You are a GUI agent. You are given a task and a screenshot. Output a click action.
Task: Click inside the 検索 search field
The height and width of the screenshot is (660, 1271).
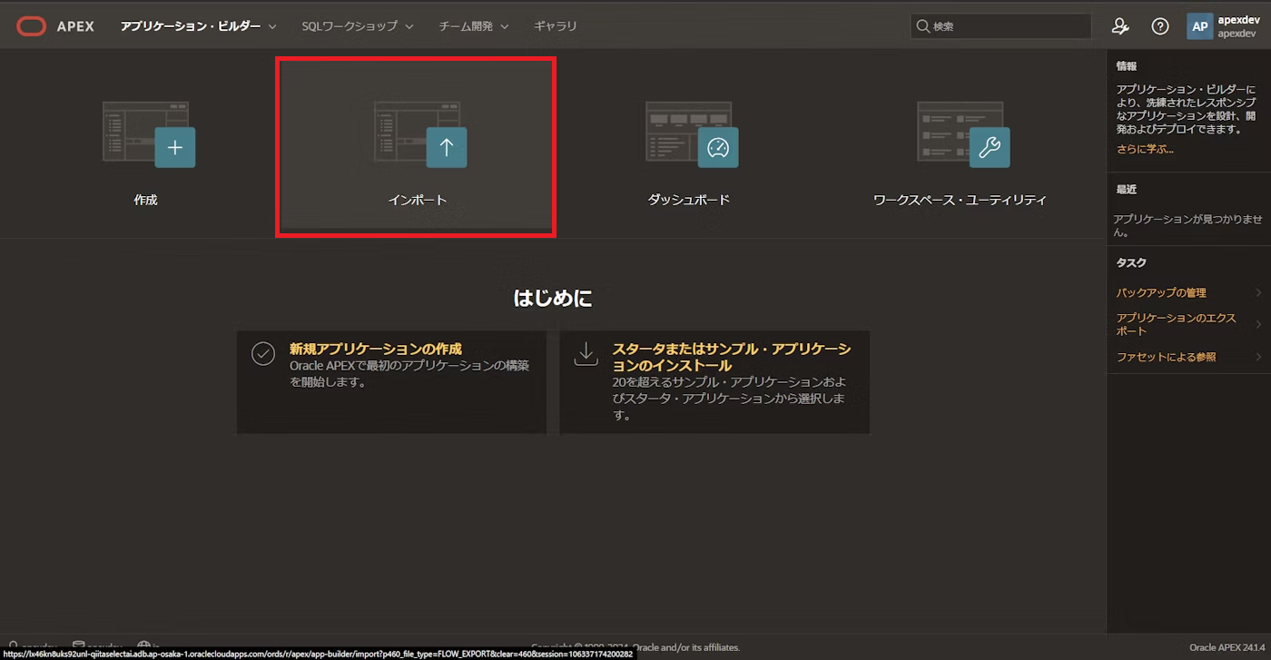pyautogui.click(x=999, y=26)
